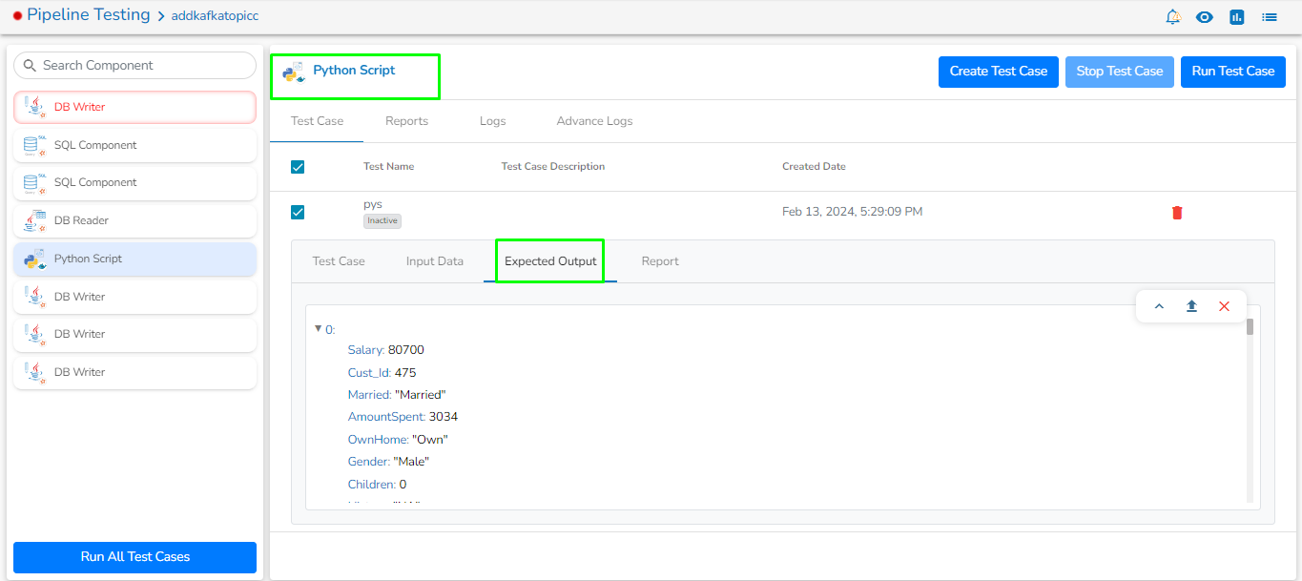Click the Python Script icon in sidebar
This screenshot has width=1302, height=581.
pyautogui.click(x=35, y=259)
